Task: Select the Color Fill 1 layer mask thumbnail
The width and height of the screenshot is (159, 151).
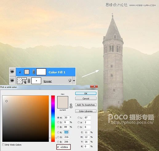Action: (41, 72)
